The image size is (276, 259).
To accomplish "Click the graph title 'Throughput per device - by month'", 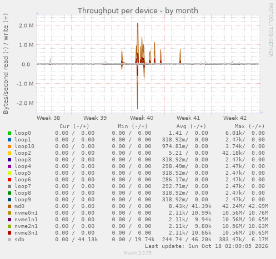I will [x=138, y=11].
